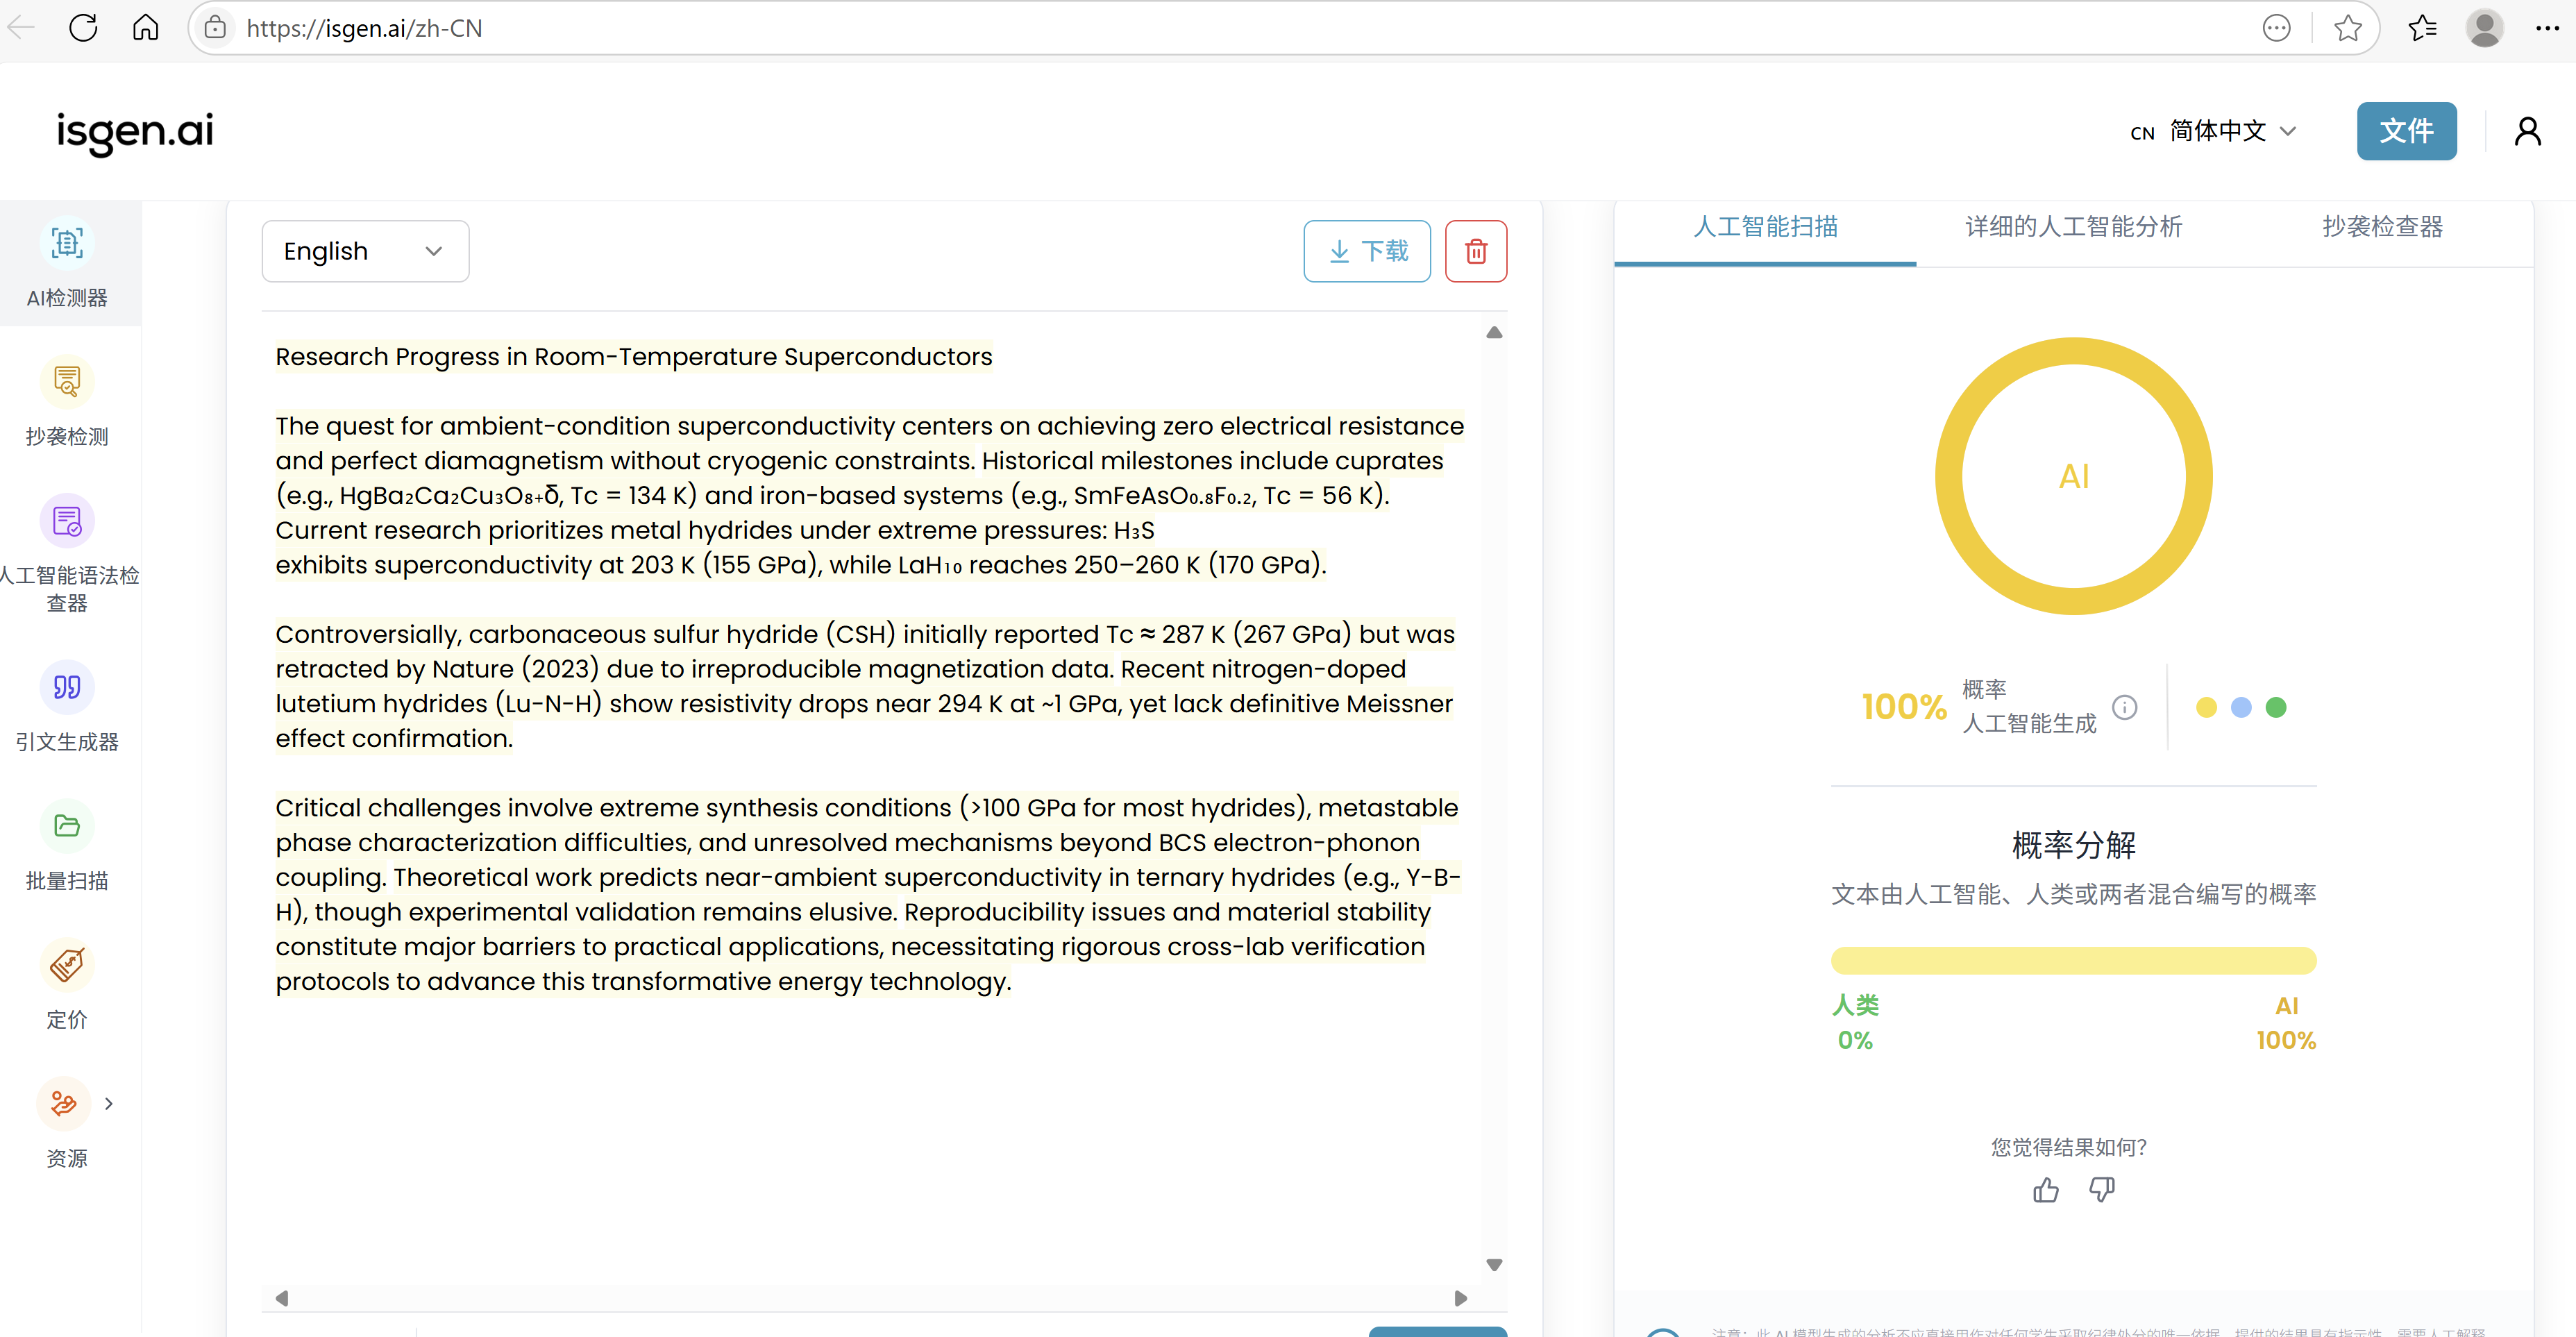Open the 人工智能语法检查器 grammar checker icon
The height and width of the screenshot is (1337, 2576).
(x=67, y=521)
